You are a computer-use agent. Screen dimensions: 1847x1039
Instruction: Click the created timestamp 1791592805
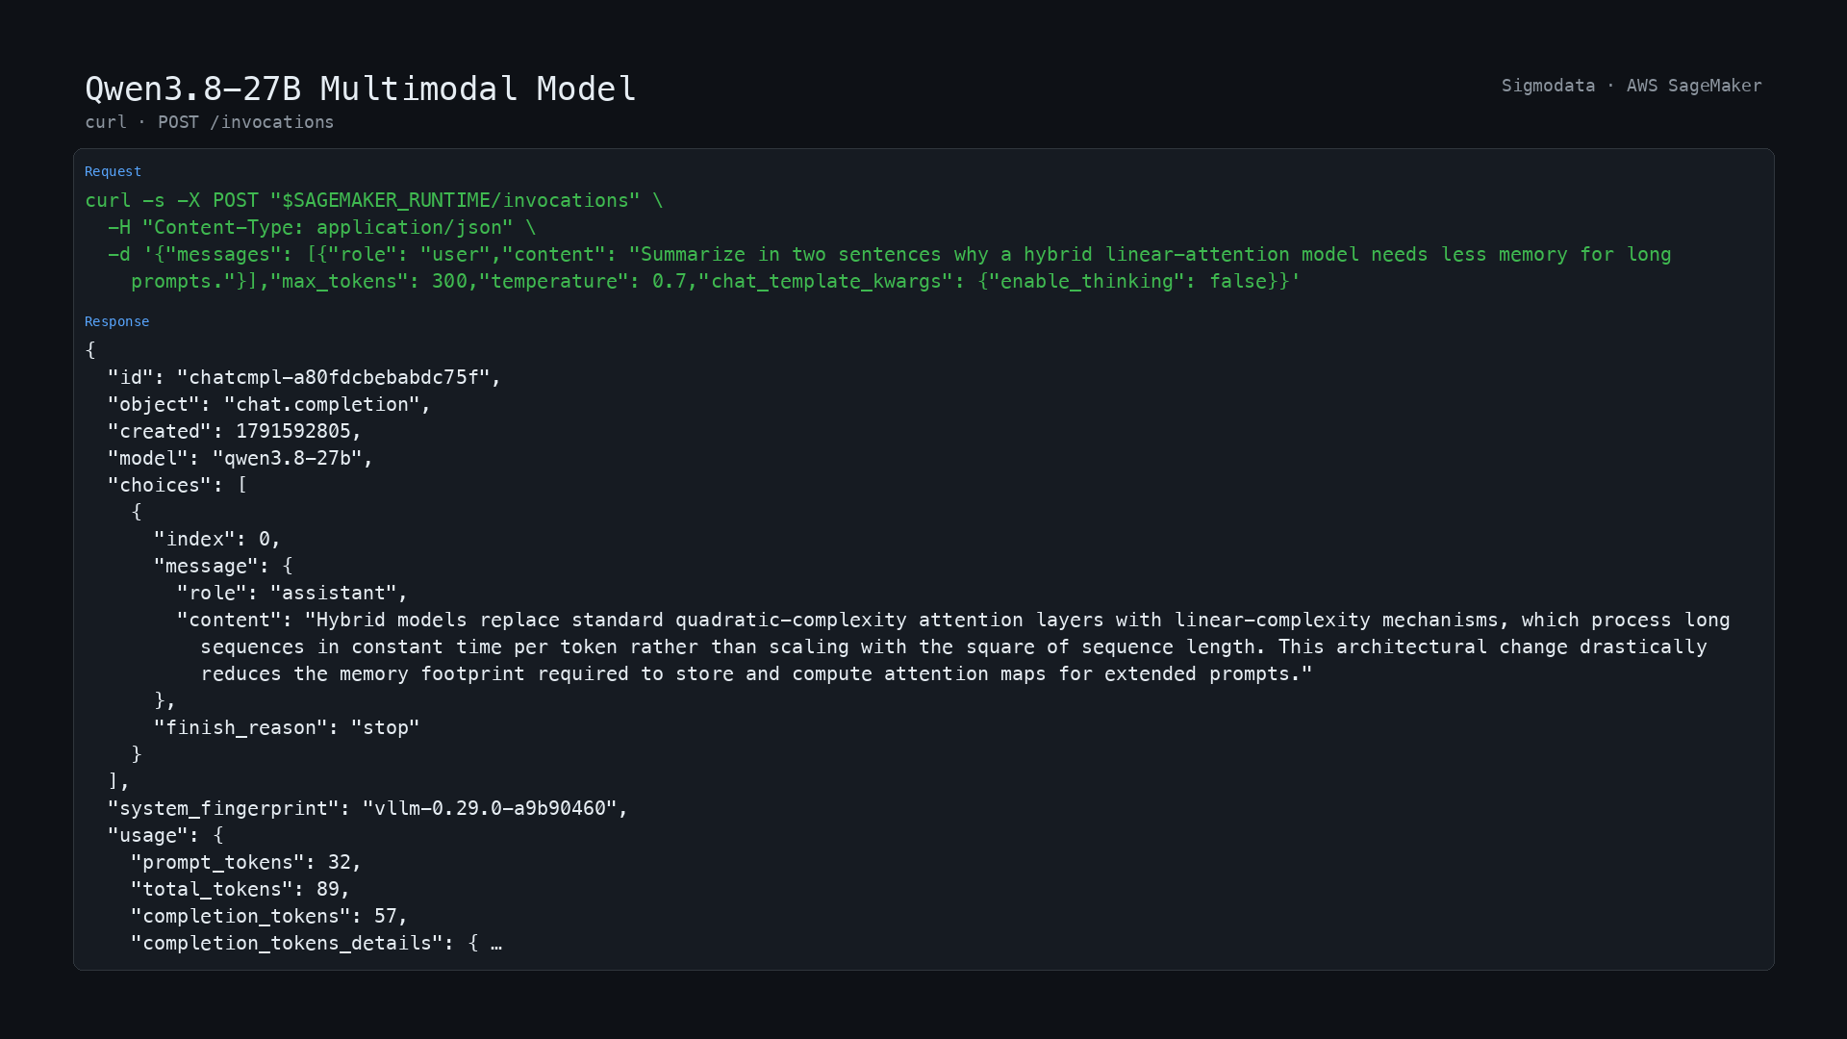[293, 431]
